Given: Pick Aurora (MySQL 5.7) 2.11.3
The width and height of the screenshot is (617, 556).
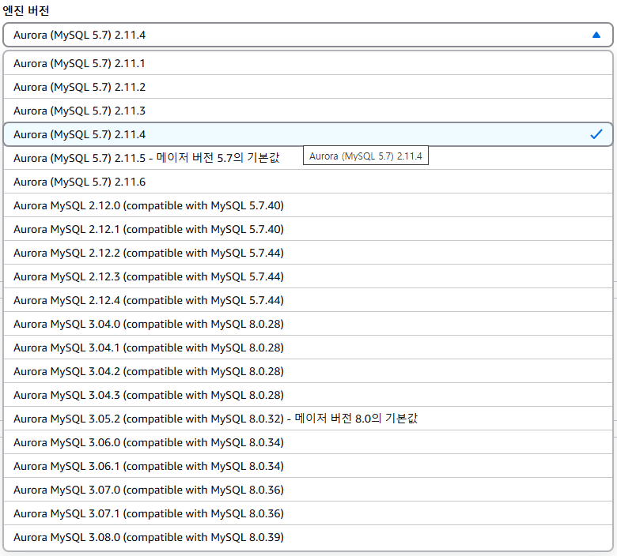Looking at the screenshot, I should (x=308, y=111).
